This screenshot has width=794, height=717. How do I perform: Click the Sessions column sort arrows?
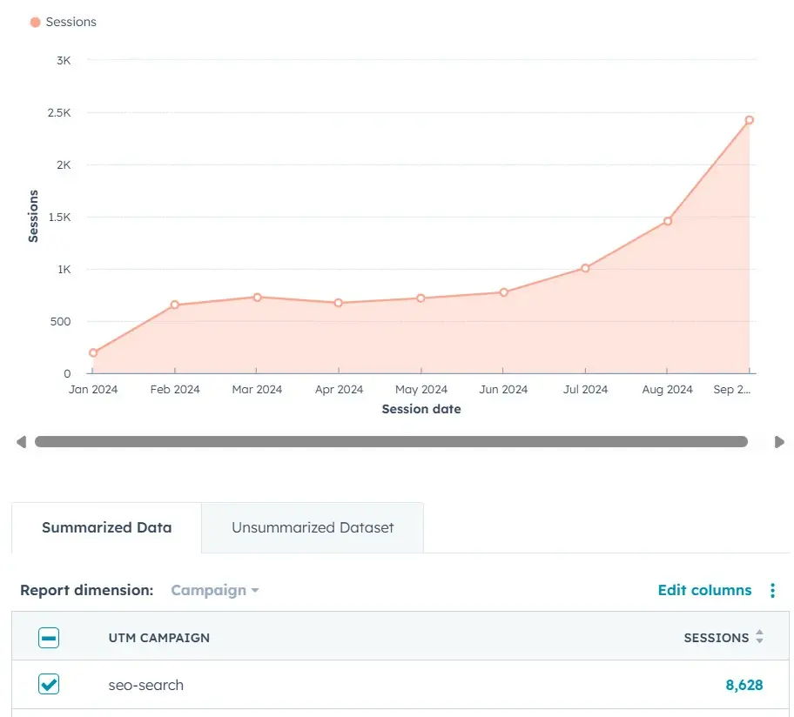759,638
